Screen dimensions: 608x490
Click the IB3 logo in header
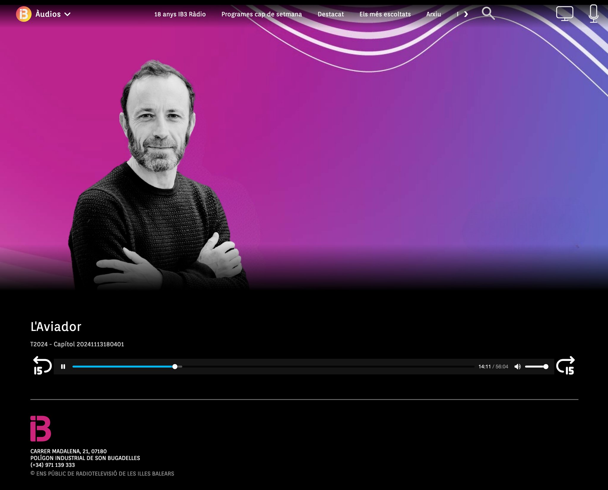pyautogui.click(x=24, y=14)
